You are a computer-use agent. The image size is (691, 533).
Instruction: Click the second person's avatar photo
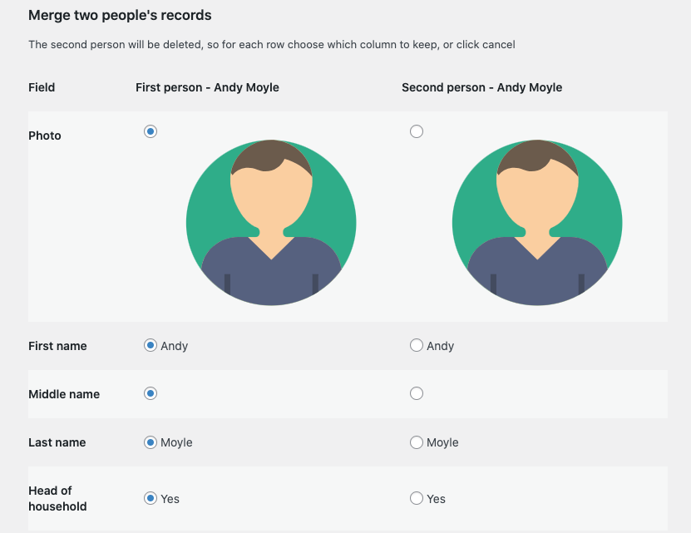[x=537, y=223]
